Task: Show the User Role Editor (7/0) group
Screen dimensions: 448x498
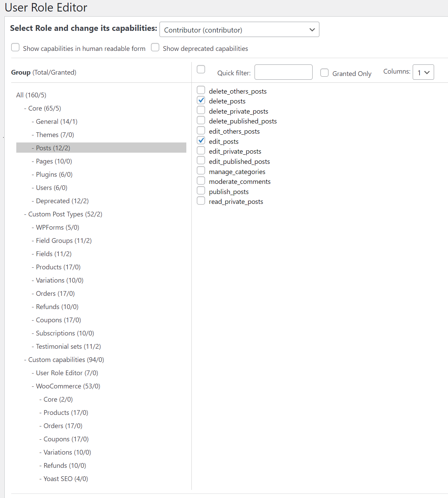Action: (x=67, y=373)
